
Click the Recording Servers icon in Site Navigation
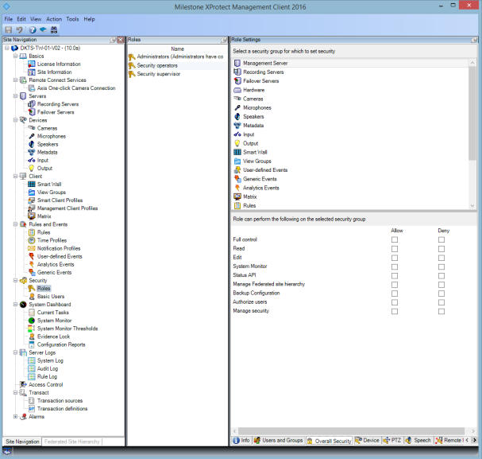31,104
